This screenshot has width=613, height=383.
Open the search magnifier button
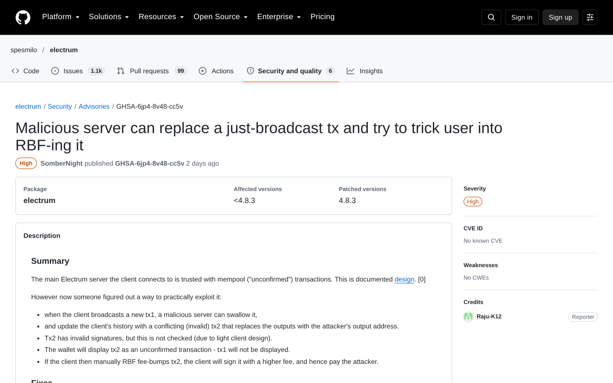pyautogui.click(x=491, y=17)
